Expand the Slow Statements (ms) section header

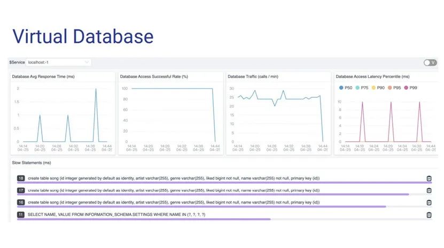click(x=32, y=163)
